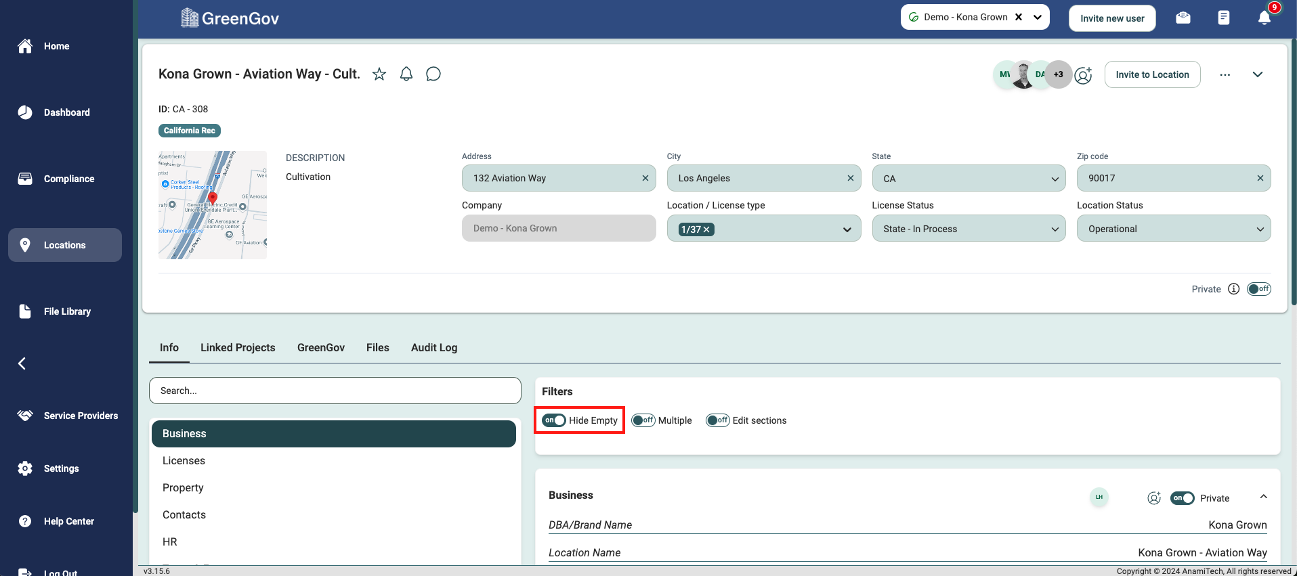Clear the Zip code field
Screen dimensions: 1297x576
click(x=1260, y=178)
